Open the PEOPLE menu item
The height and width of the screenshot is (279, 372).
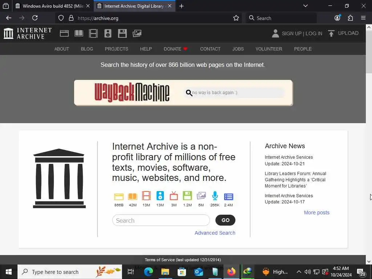tap(303, 49)
